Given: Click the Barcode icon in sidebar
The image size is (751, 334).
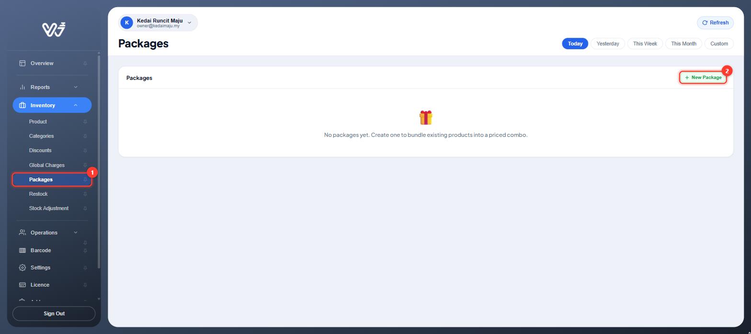Looking at the screenshot, I should pyautogui.click(x=22, y=250).
